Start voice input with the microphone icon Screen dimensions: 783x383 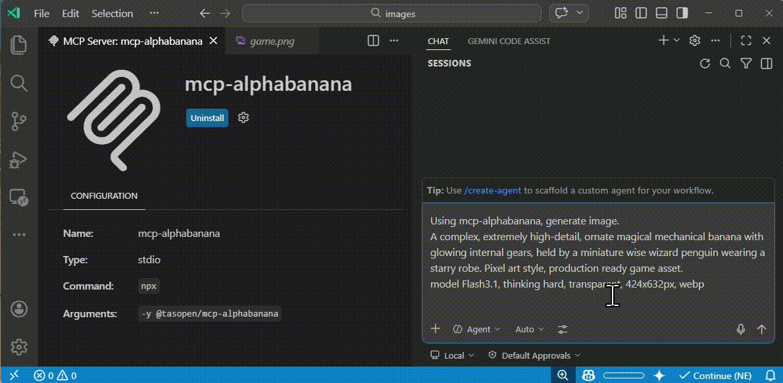coord(740,329)
